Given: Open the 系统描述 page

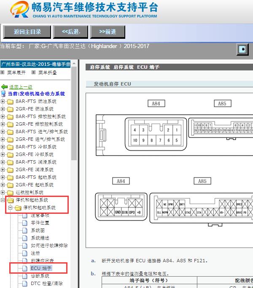Looking at the screenshot, I should click(x=40, y=238).
